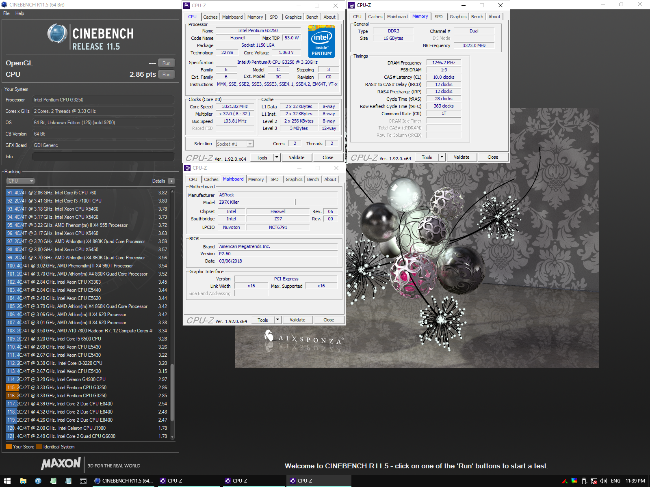Viewport: 650px width, 487px height.
Task: Click the network status tray icon
Action: tap(594, 481)
